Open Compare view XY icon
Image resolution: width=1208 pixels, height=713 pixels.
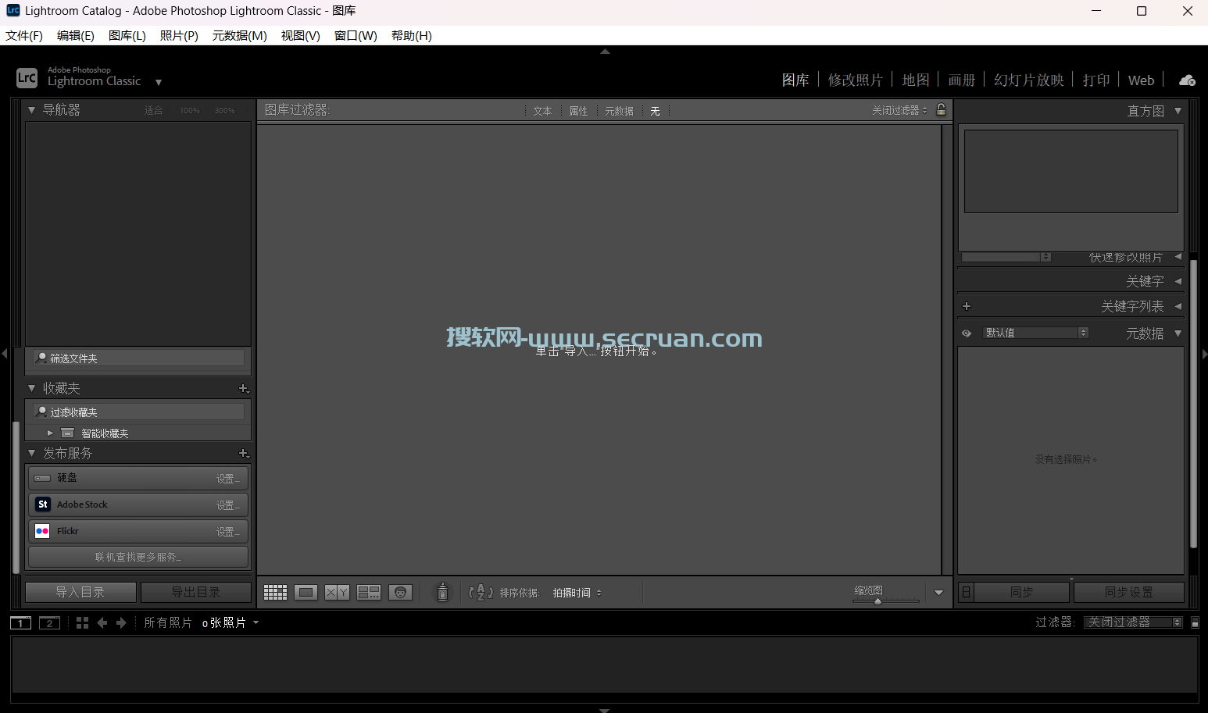click(x=337, y=593)
